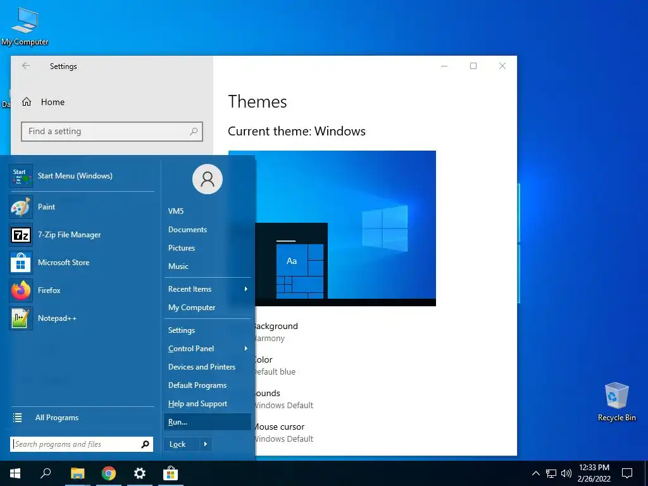Click All Programs label
Image resolution: width=648 pixels, height=486 pixels.
pyautogui.click(x=57, y=418)
